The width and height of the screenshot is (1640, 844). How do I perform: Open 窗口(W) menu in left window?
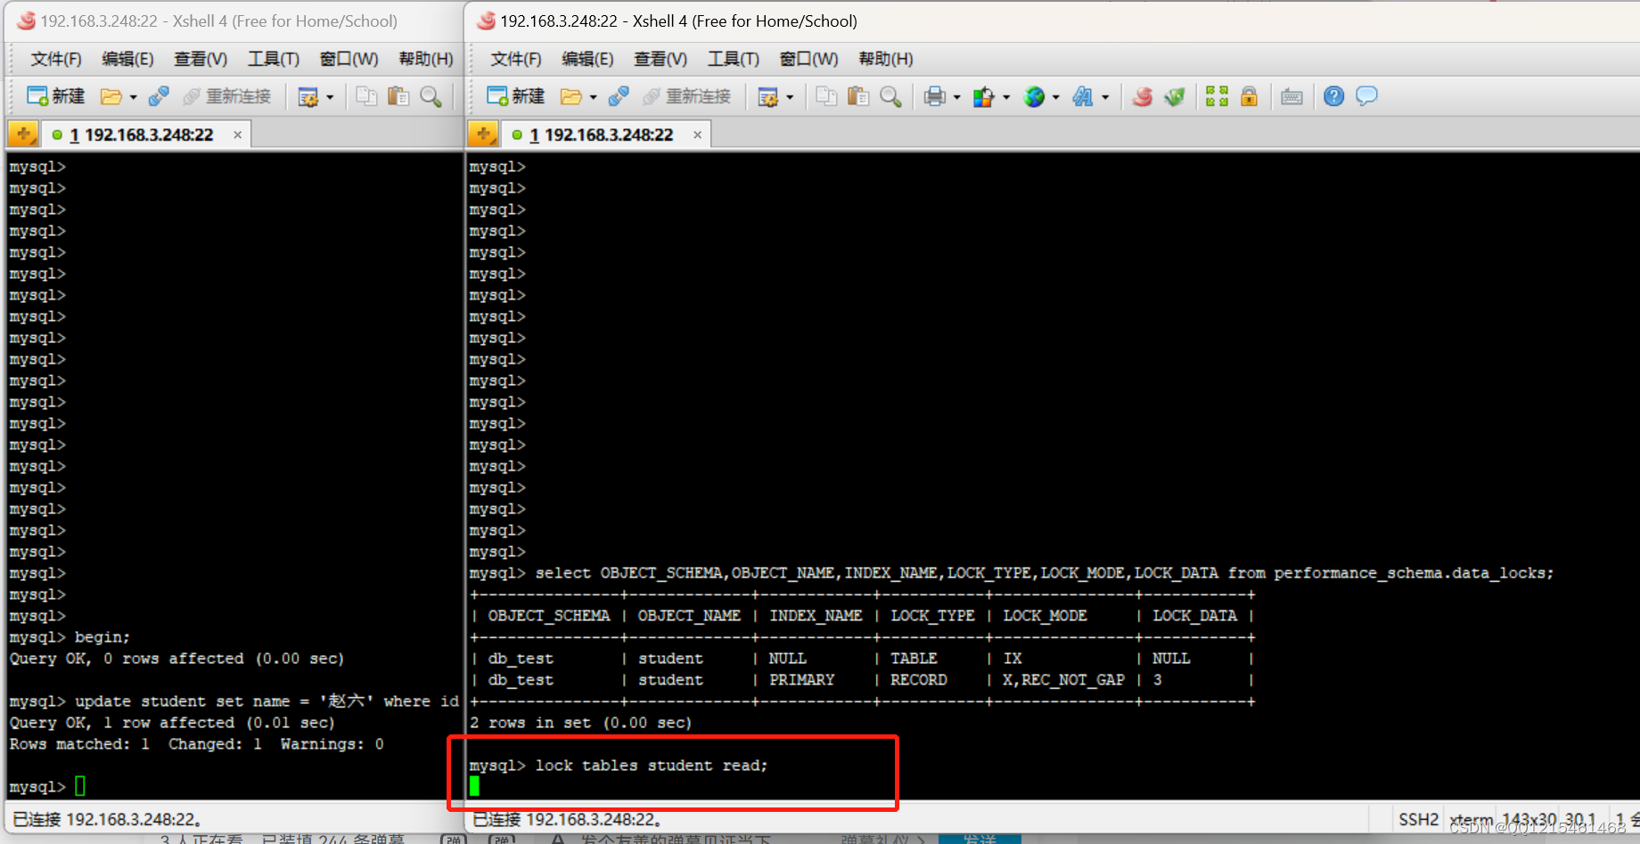tap(349, 59)
